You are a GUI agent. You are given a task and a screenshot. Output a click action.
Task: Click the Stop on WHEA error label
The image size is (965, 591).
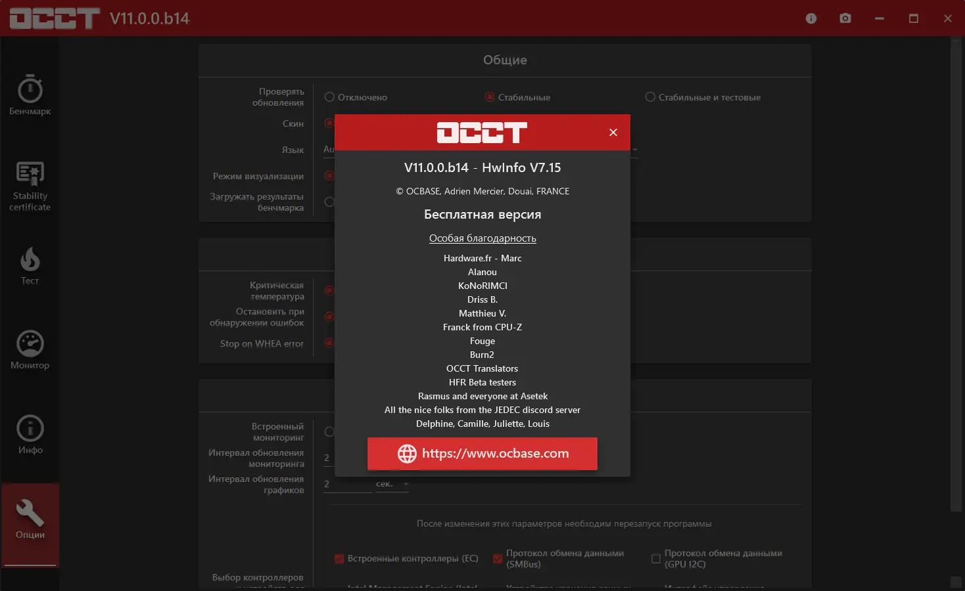coord(262,343)
